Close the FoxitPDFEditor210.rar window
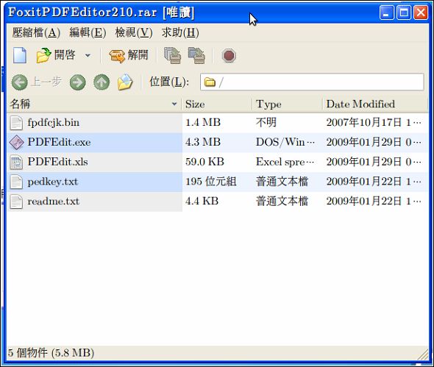Viewport: 434px width, 367px height. pos(421,13)
